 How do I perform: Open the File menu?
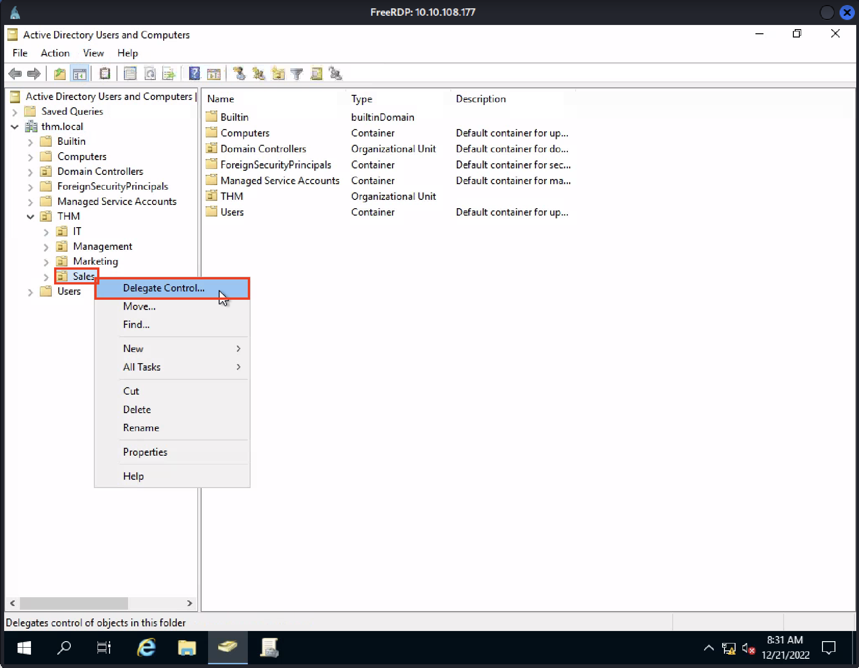point(20,53)
